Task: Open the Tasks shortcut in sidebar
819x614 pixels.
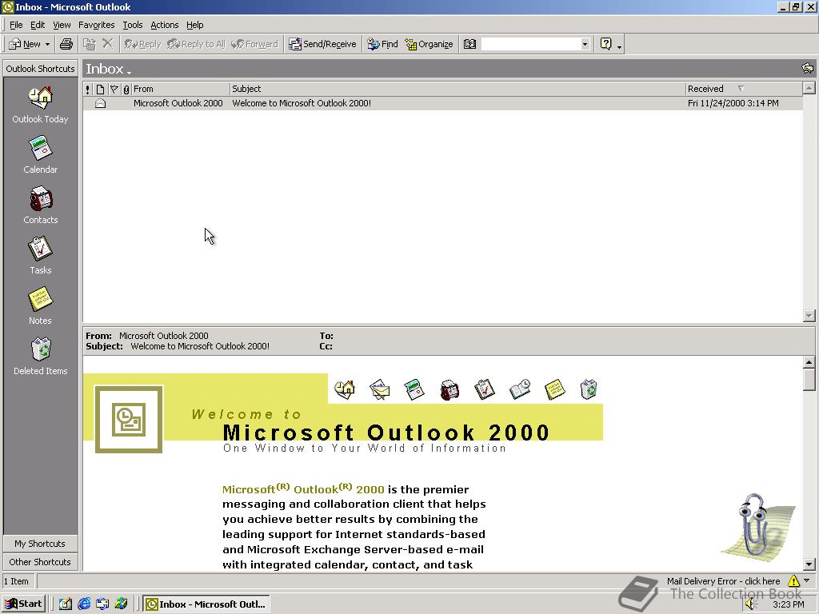Action: click(40, 256)
